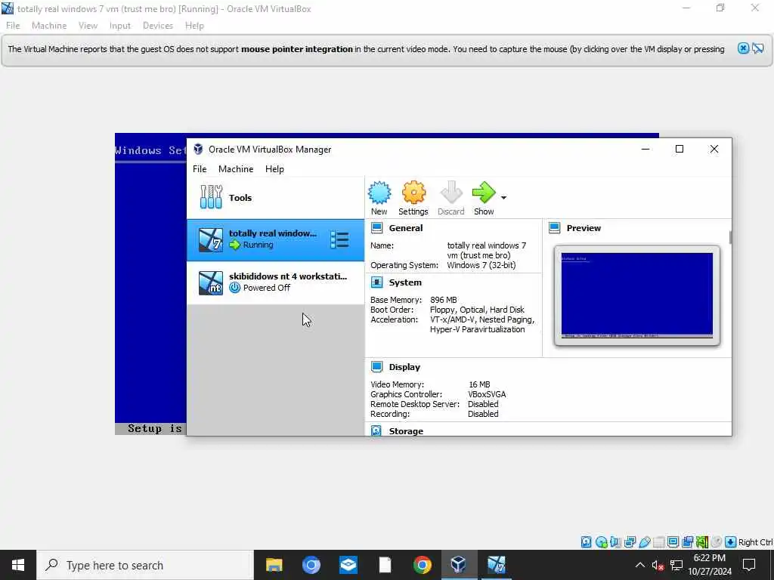Click the 'Base Memory: 896 MB' value
The width and height of the screenshot is (774, 580).
point(443,300)
